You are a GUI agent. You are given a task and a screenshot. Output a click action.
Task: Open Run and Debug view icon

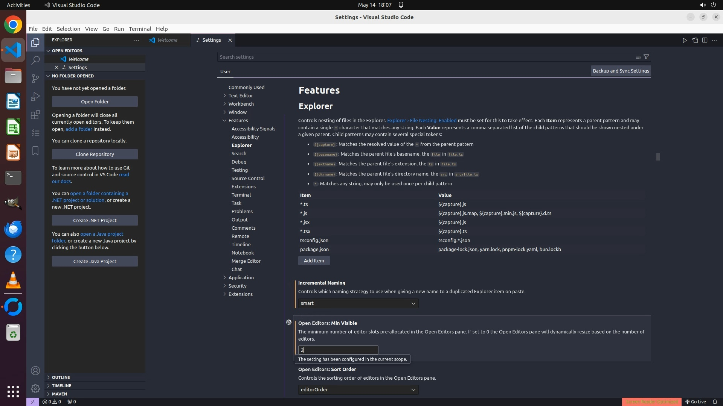35,97
